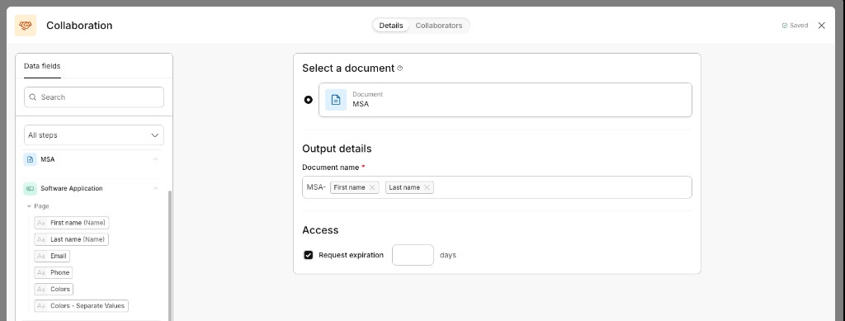The height and width of the screenshot is (321, 845).
Task: Select the Data fields tab
Action: [42, 66]
